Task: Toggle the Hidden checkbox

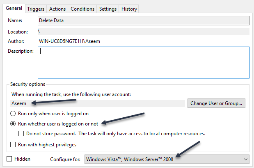Action: [10, 159]
